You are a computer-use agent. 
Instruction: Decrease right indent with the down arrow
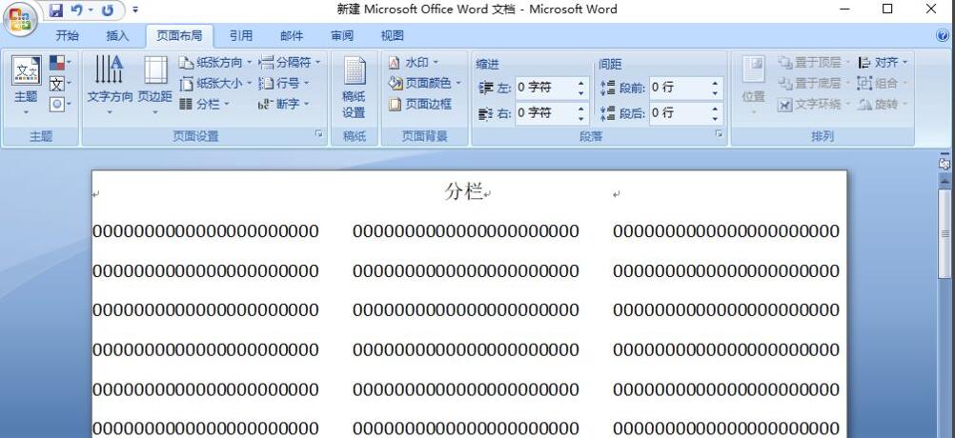(x=581, y=119)
